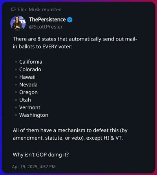157x175 pixels.
Task: Click Nevada in the state list
Action: (x=28, y=85)
